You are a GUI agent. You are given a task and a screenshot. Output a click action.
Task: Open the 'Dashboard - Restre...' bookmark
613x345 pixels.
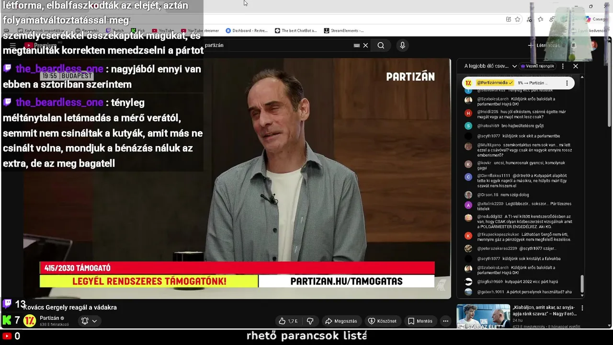click(x=246, y=31)
